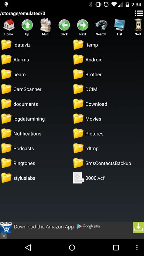Image resolution: width=144 pixels, height=256 pixels.
Task: Open the Pictures folder icon
Action: [x=78, y=134]
